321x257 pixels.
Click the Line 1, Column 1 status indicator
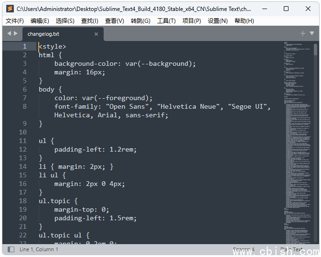39,249
